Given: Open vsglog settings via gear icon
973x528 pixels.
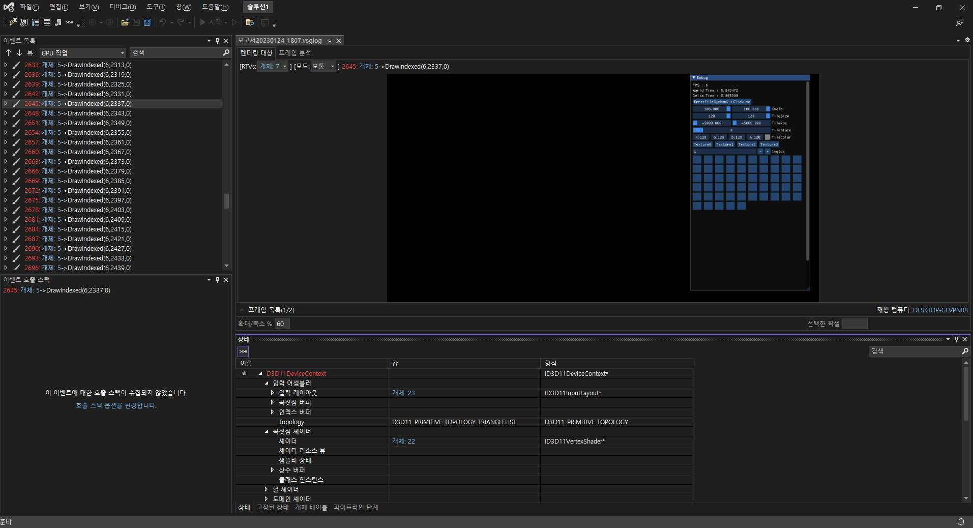Looking at the screenshot, I should (967, 40).
